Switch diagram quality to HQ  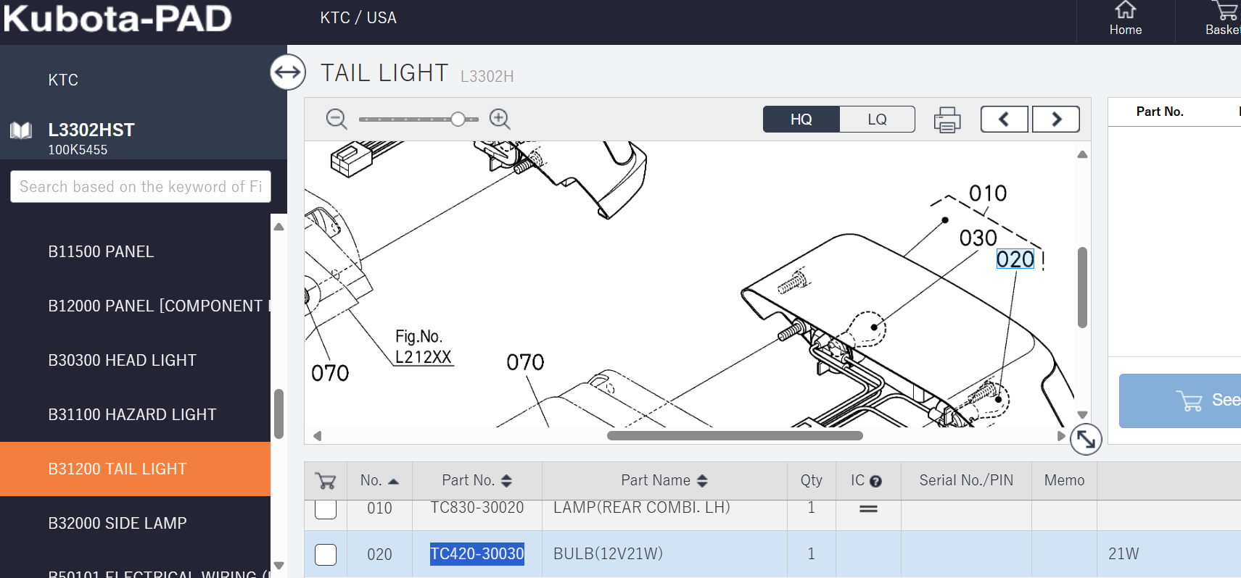point(801,120)
